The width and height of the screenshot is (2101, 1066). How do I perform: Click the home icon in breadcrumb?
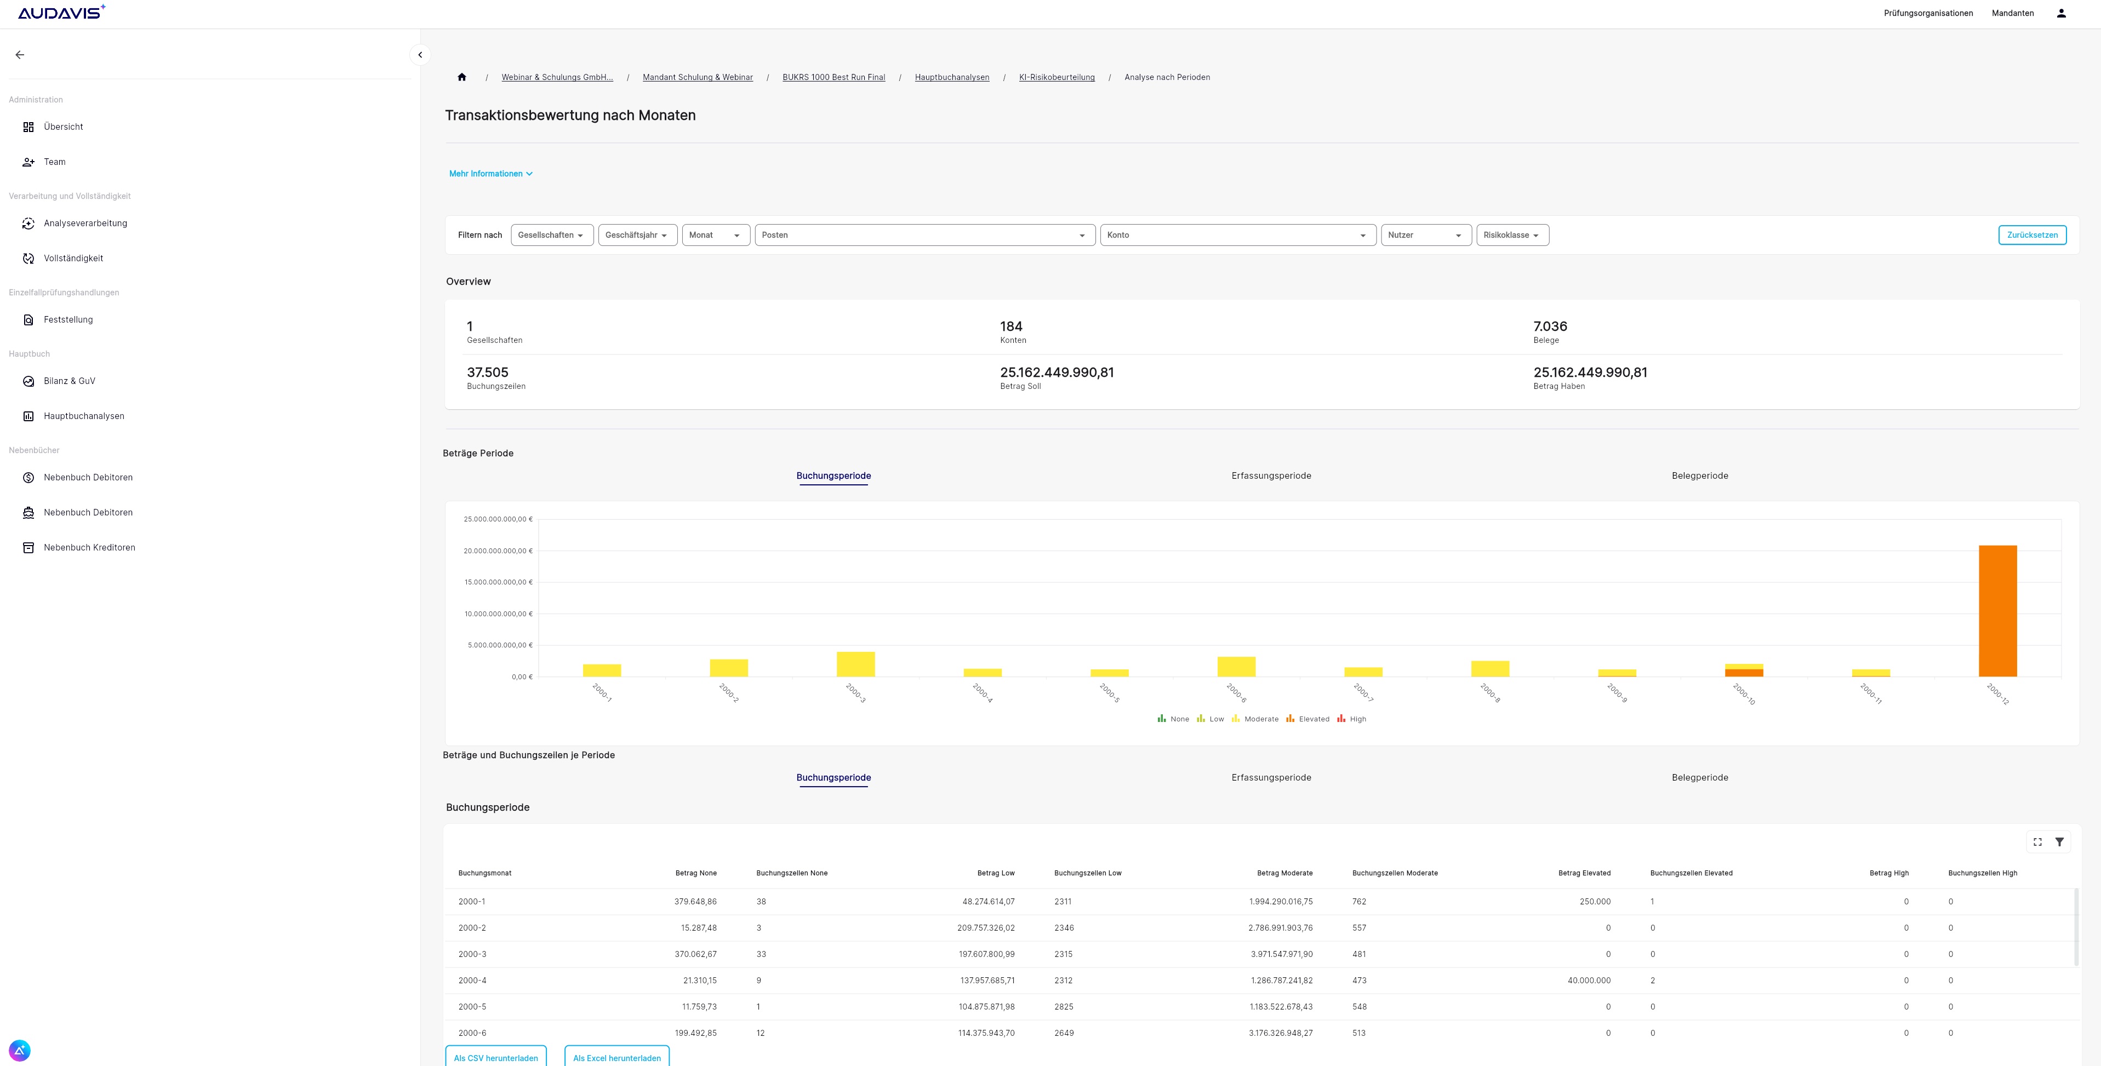tap(461, 77)
